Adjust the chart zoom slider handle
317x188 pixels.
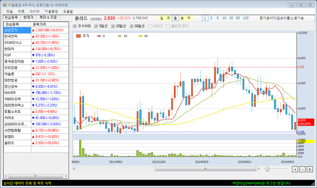pos(267,169)
